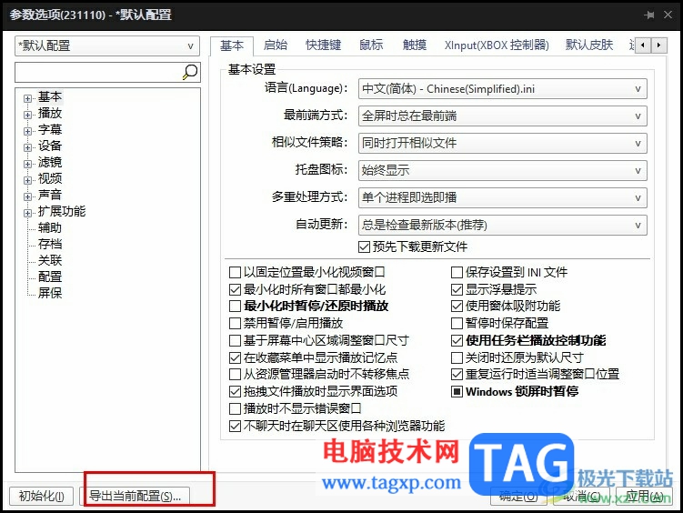Image resolution: width=683 pixels, height=513 pixels.
Task: Expand the 声音 tree node
Action: (x=28, y=196)
